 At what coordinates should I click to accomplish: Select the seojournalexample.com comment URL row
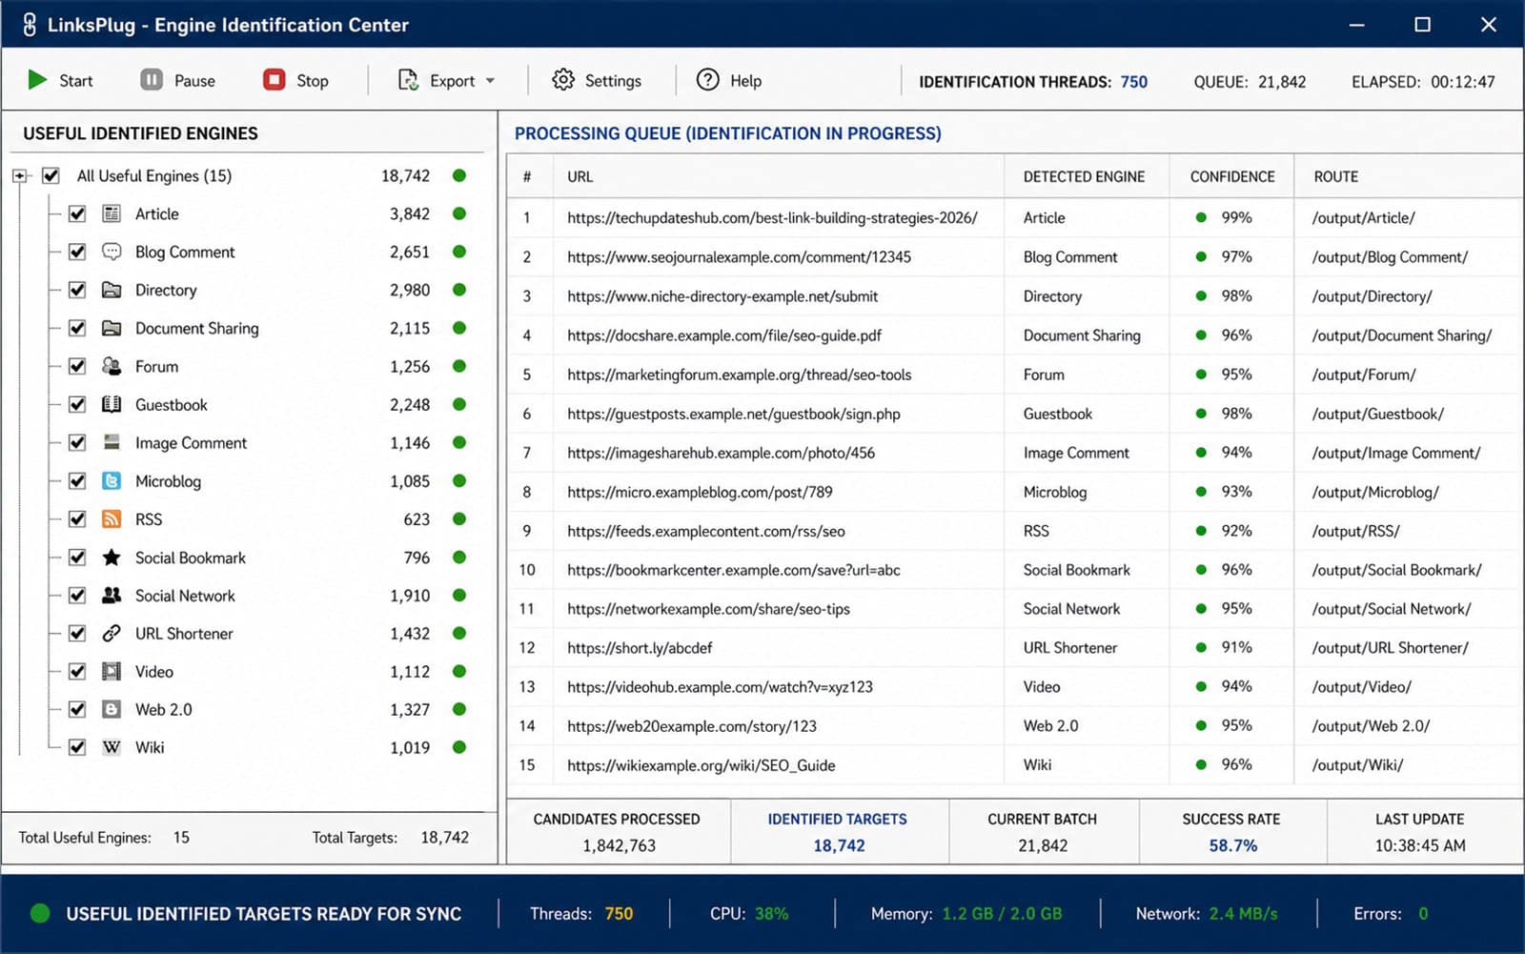tap(739, 256)
